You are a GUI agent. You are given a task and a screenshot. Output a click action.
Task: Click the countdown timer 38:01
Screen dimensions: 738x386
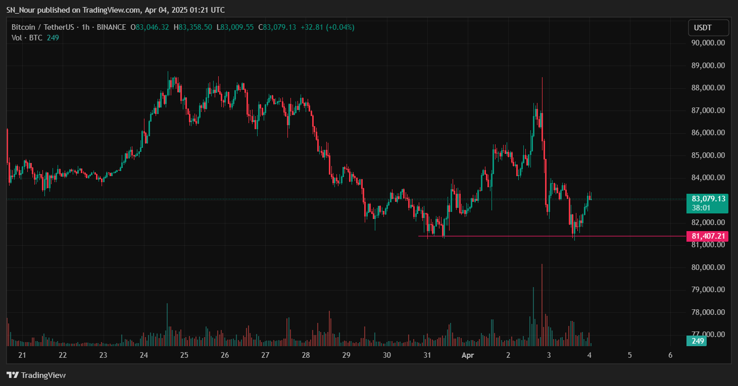(x=701, y=207)
